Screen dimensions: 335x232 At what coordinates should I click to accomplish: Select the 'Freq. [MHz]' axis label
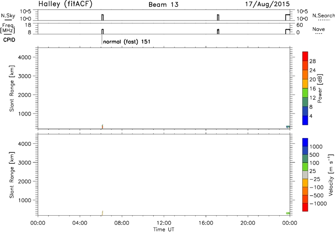[x=8, y=28]
